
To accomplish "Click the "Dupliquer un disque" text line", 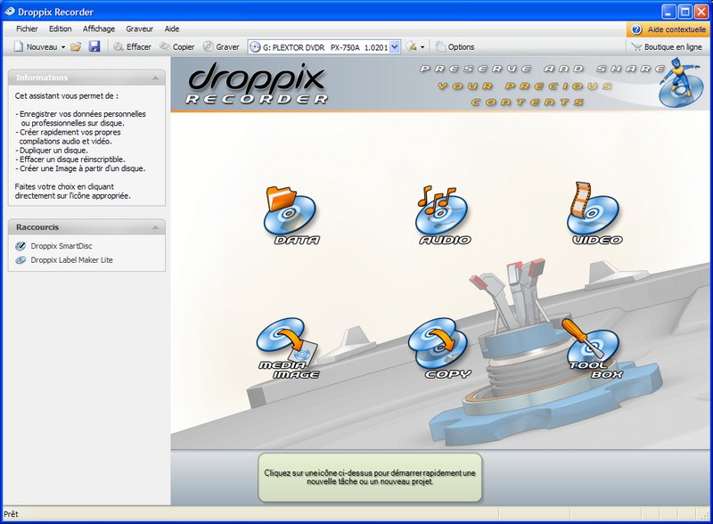I will coord(52,151).
